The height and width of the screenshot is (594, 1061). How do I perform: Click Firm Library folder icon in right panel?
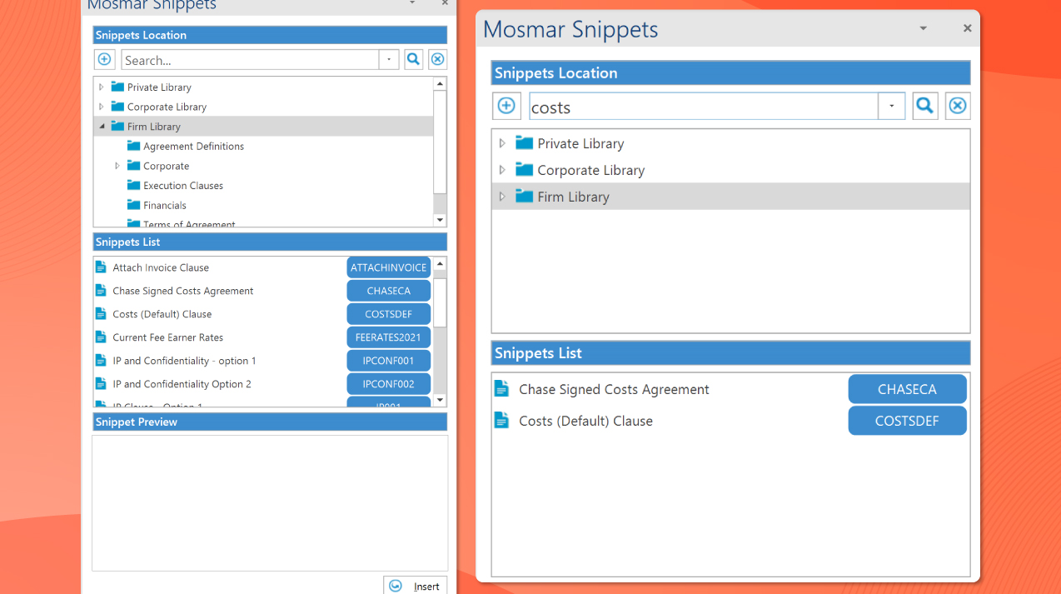[524, 197]
